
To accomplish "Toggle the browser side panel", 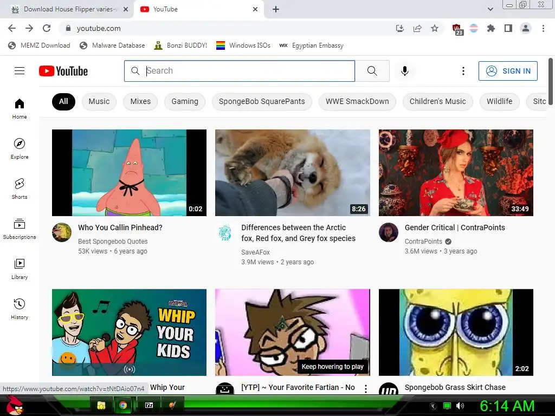I will coord(508,28).
